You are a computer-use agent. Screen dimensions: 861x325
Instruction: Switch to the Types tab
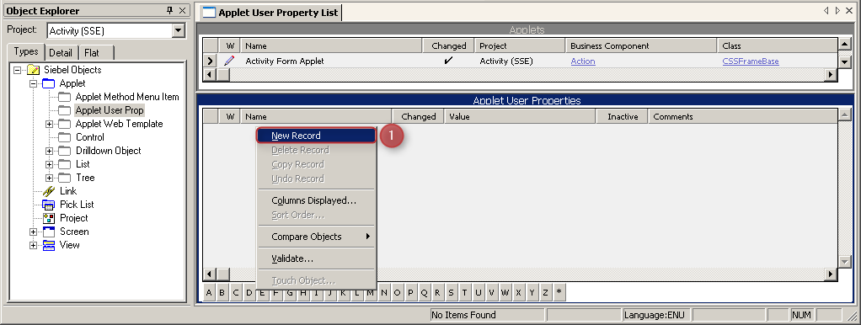(x=26, y=51)
